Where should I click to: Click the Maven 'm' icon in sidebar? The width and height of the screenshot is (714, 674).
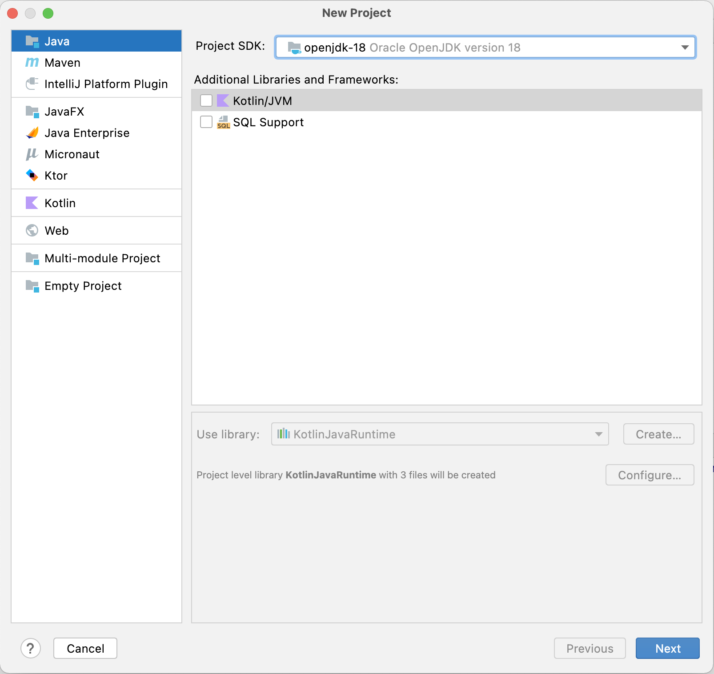pos(32,63)
